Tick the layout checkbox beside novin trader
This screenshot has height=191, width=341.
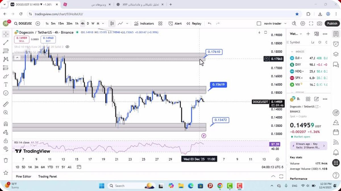[x=259, y=24]
